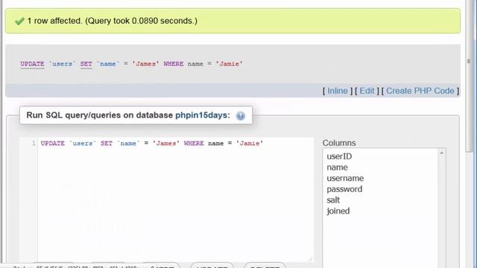Click inside the SQL query editor
This screenshot has width=477, height=268.
(x=175, y=199)
